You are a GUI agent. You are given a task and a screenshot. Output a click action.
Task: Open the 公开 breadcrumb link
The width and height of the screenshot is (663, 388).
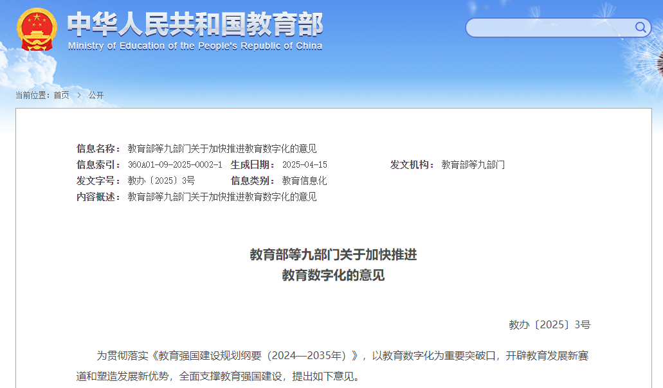point(96,96)
